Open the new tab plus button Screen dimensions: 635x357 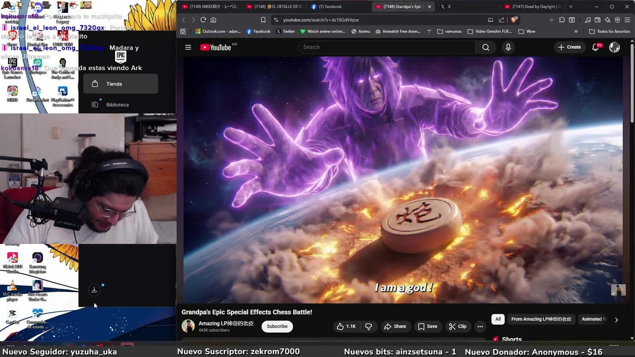pos(571,6)
